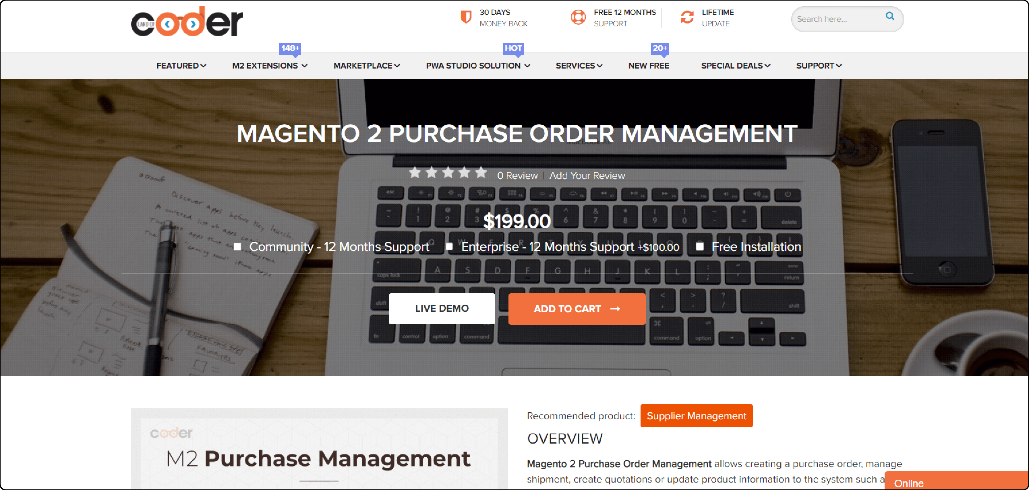Open the Supplier Management recommended product
Image resolution: width=1029 pixels, height=490 pixels.
click(696, 416)
